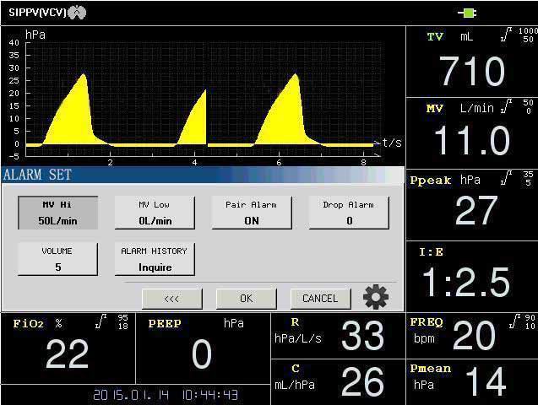The height and width of the screenshot is (405, 538).
Task: Cancel the alarm settings dialog
Action: coord(320,299)
